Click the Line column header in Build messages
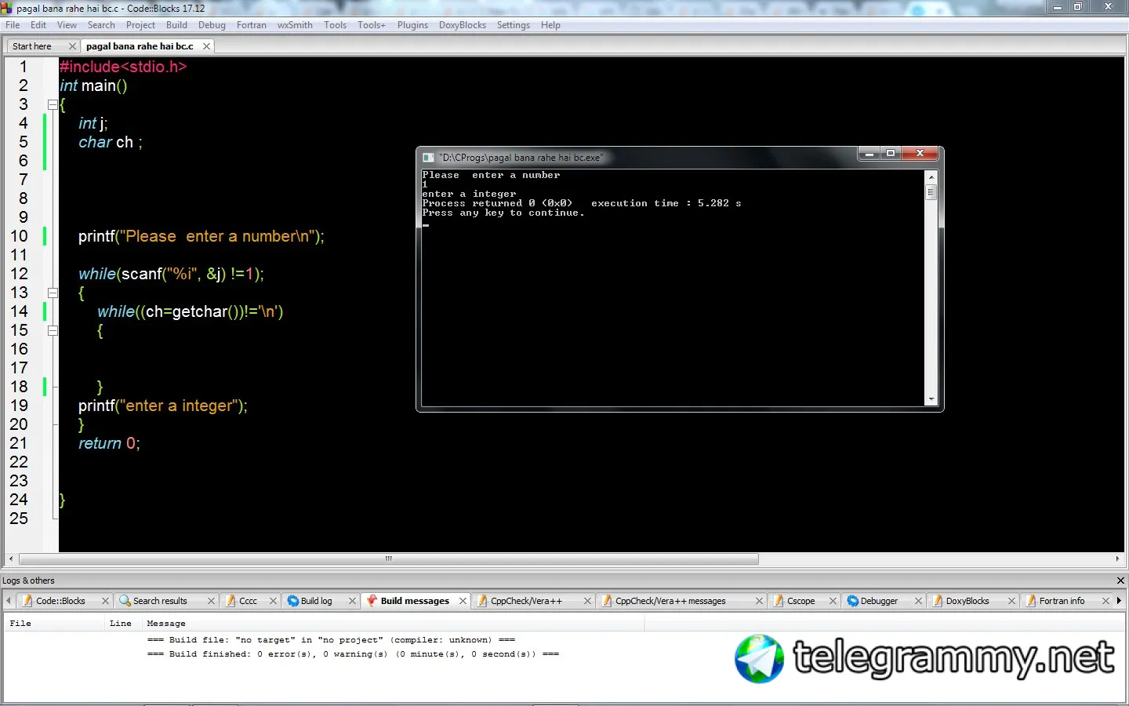Viewport: 1129px width, 706px height. [122, 624]
